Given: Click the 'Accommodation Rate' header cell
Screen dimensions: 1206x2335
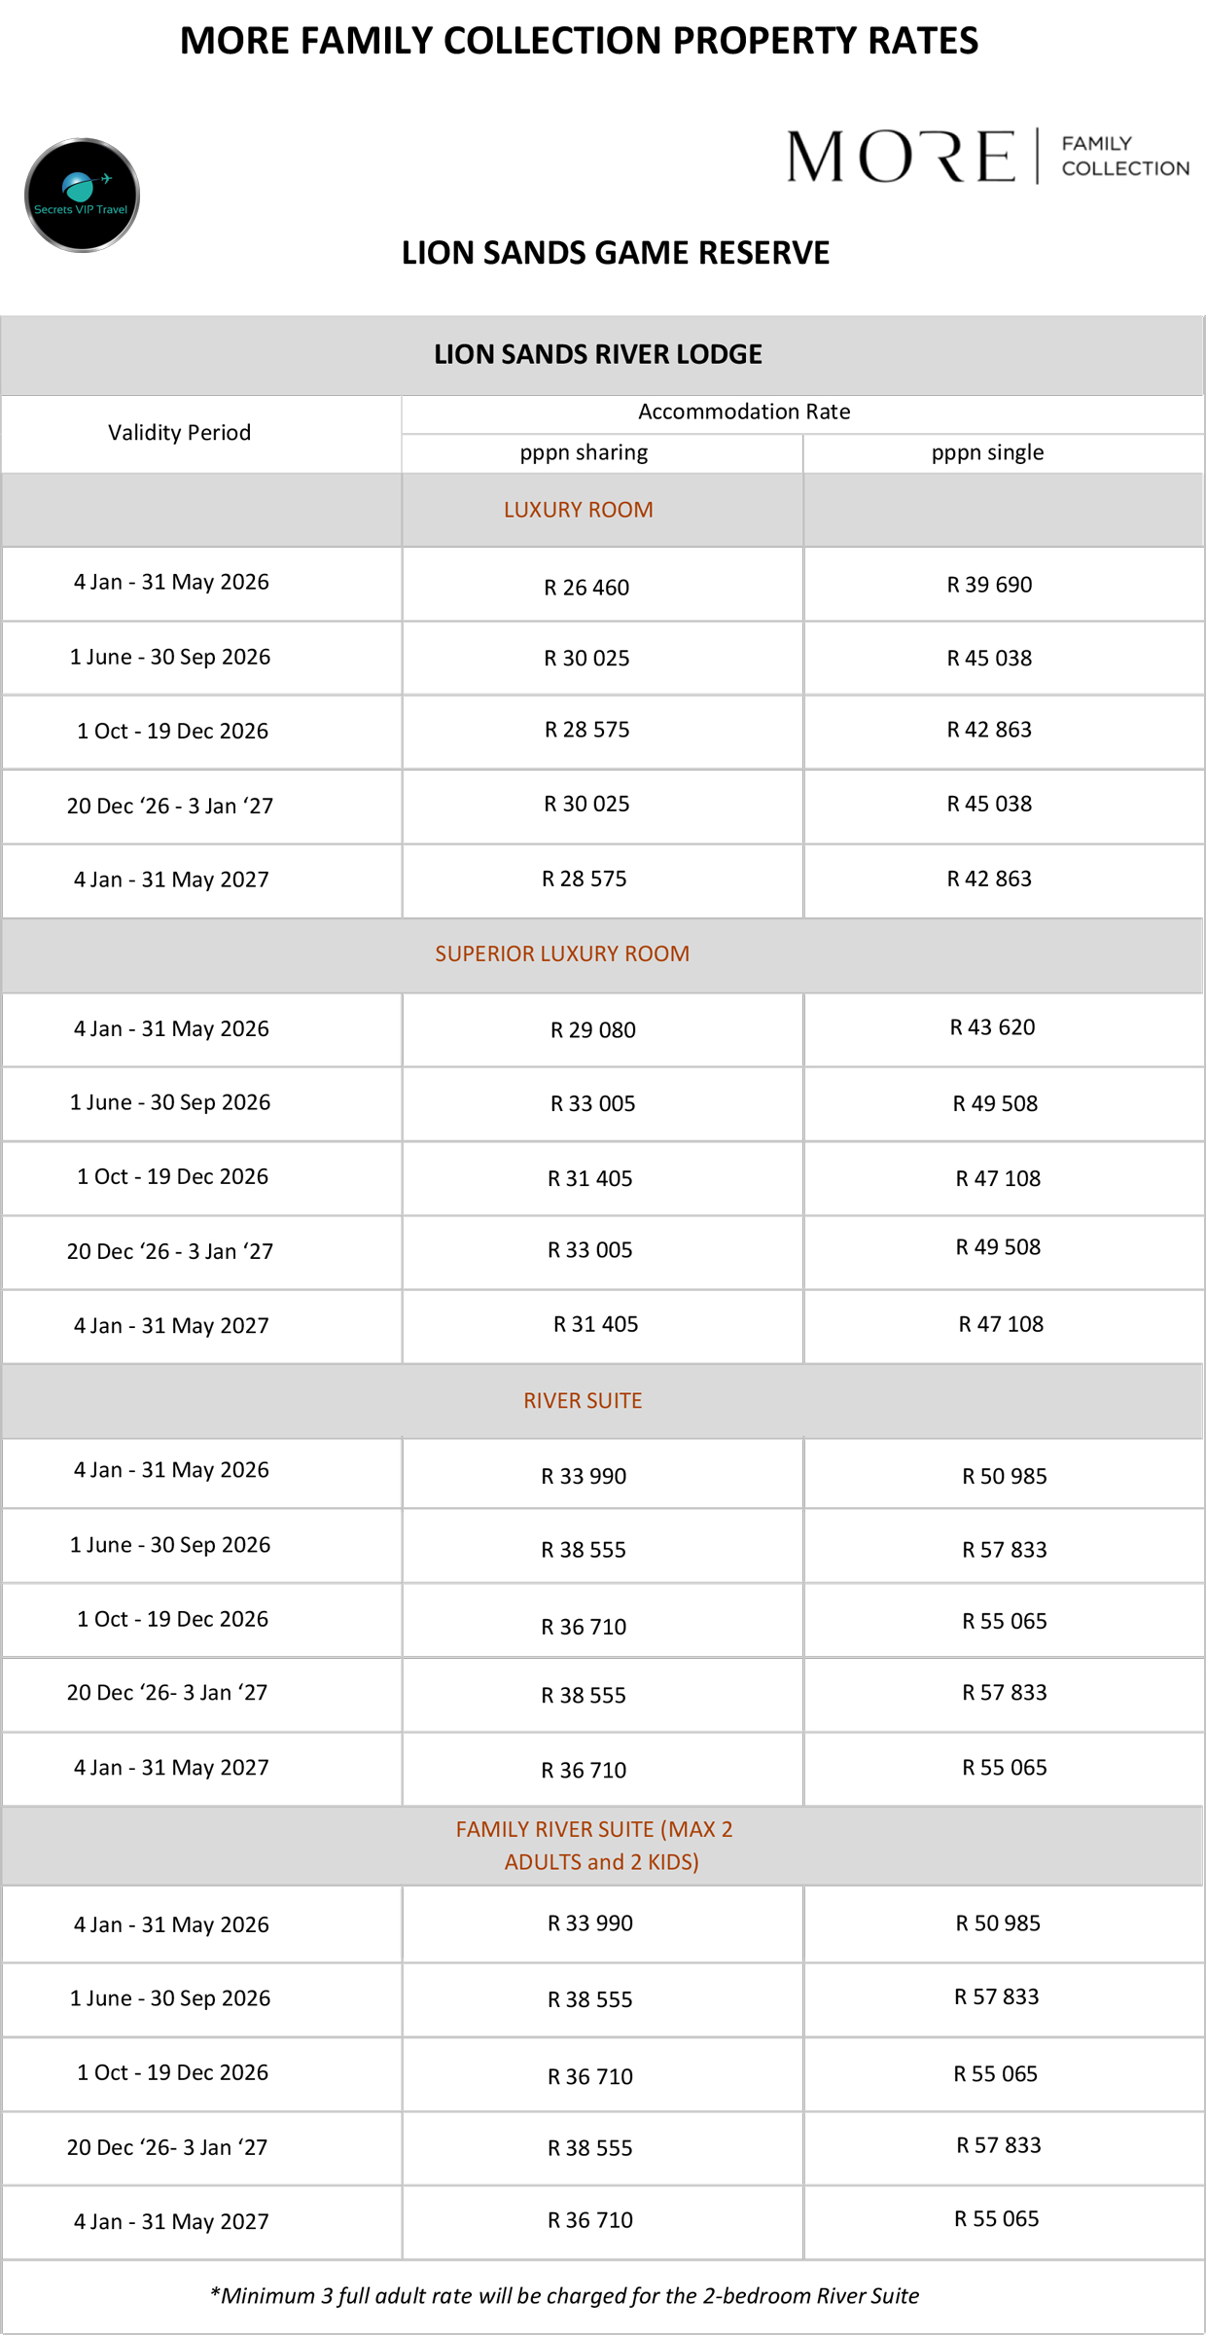Looking at the screenshot, I should point(744,412).
